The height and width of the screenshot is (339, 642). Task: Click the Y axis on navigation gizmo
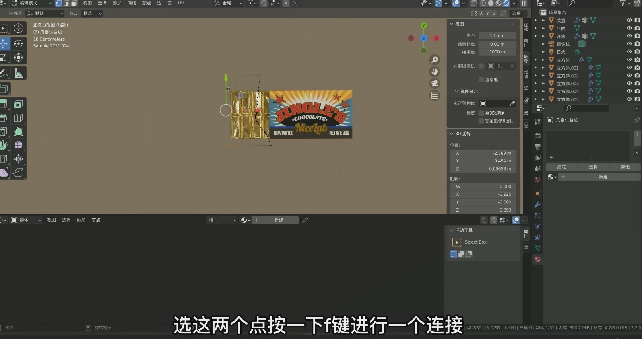pyautogui.click(x=423, y=25)
